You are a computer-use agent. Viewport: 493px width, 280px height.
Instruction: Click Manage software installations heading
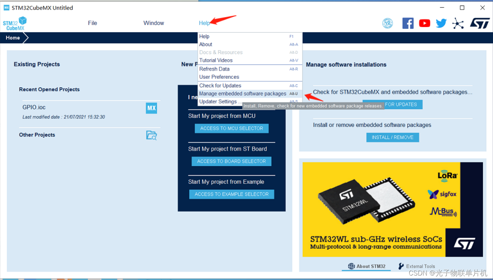[346, 65]
